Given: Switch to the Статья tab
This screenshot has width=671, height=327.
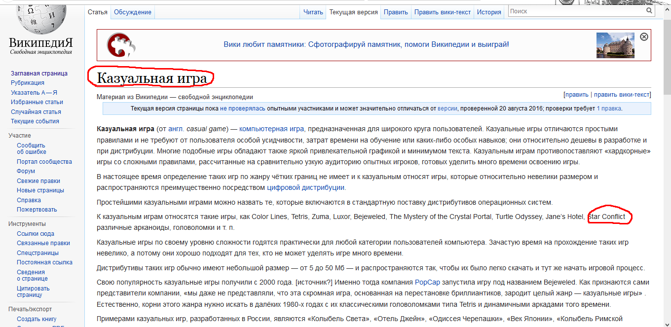Looking at the screenshot, I should click(x=98, y=12).
